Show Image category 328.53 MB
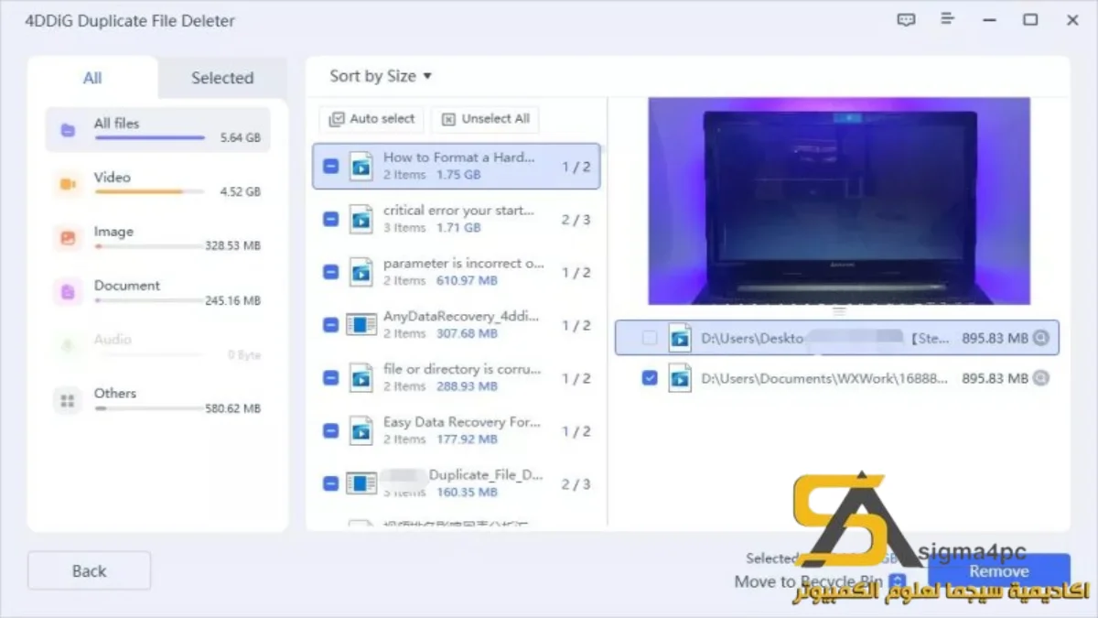Viewport: 1098px width, 618px height. (x=157, y=238)
